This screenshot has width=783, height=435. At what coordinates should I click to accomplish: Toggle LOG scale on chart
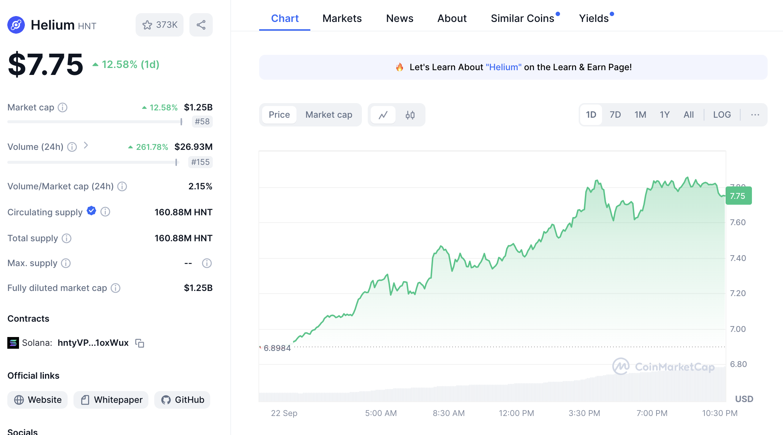pos(722,115)
